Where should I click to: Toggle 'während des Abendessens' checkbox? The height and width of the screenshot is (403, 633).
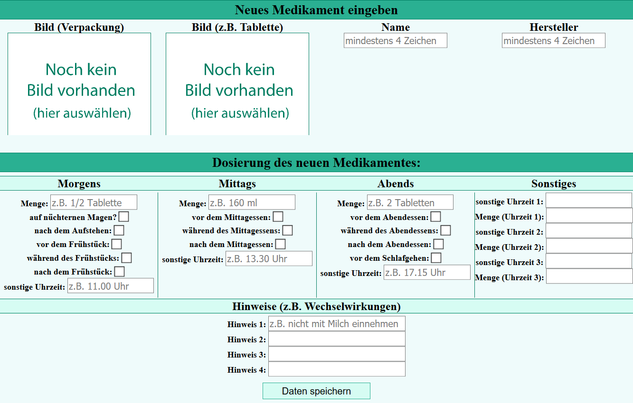446,230
